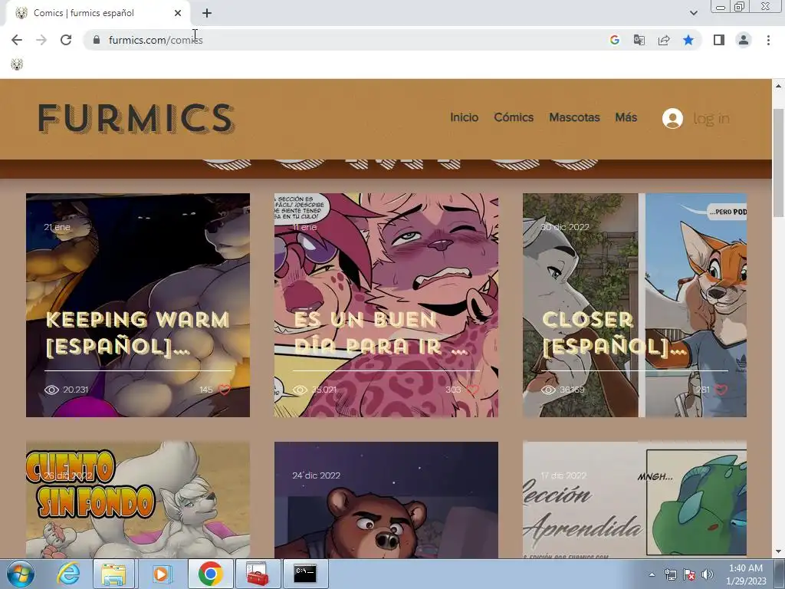Open Windows Explorer folder in taskbar

click(113, 574)
